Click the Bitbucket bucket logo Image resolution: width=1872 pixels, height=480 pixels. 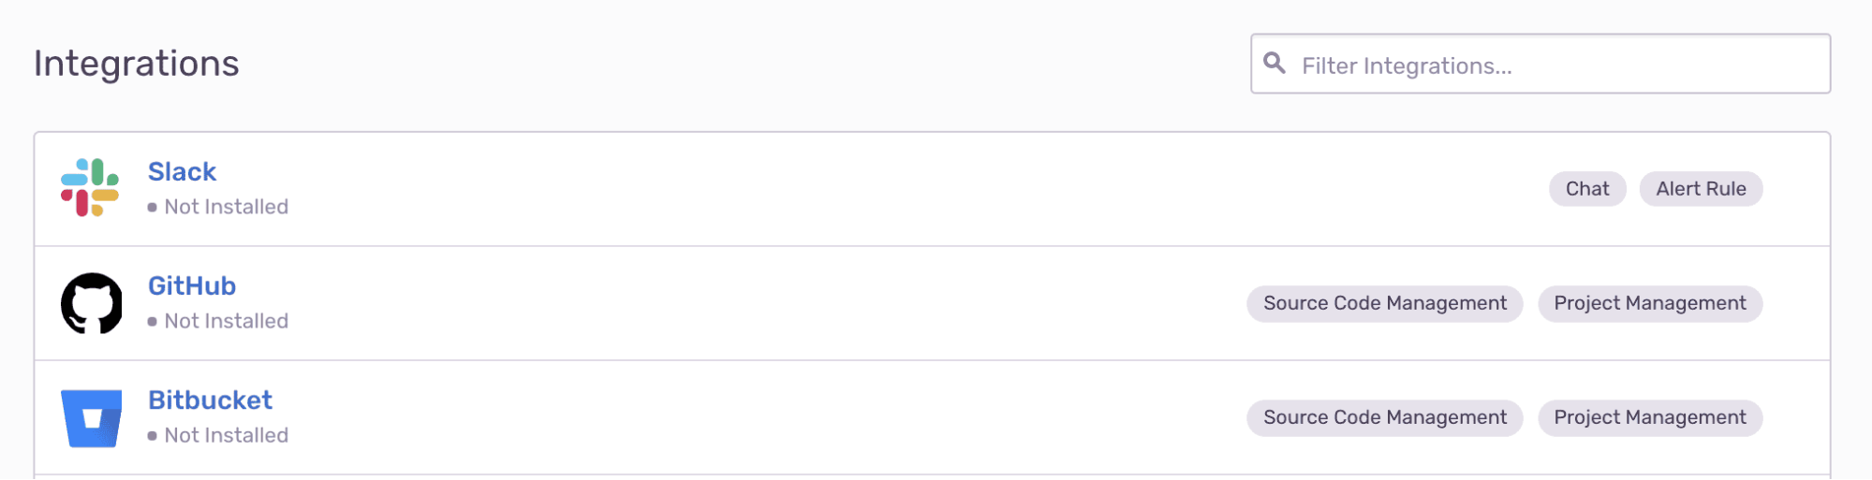[91, 418]
